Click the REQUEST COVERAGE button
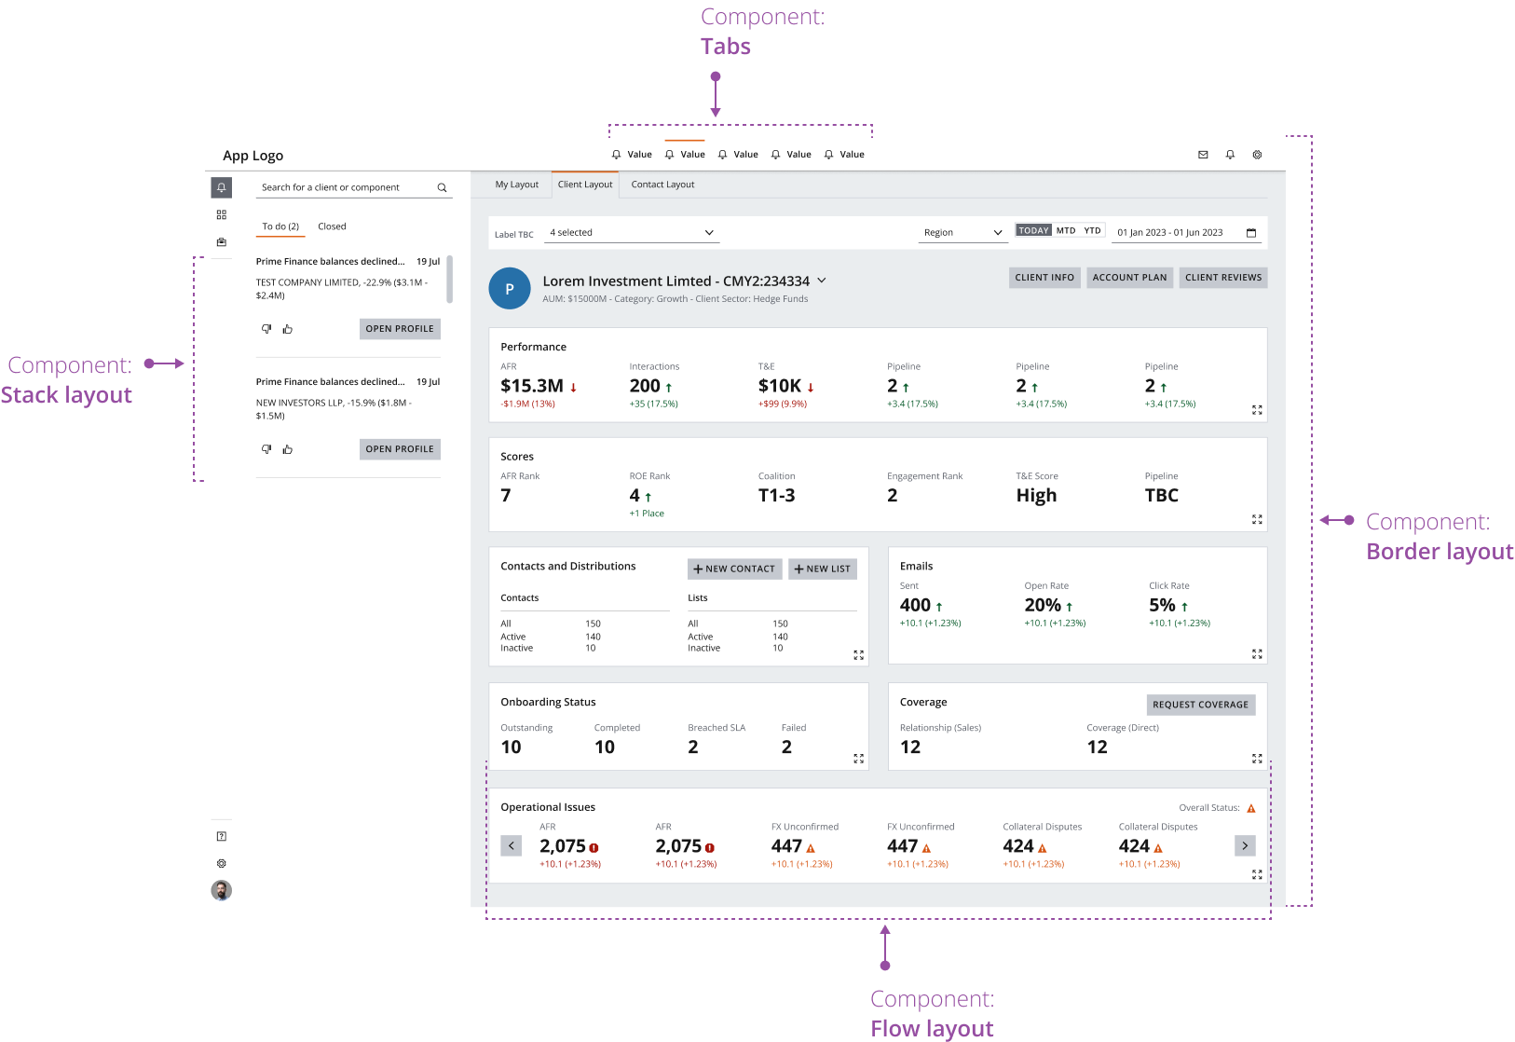This screenshot has width=1515, height=1042. pos(1200,705)
